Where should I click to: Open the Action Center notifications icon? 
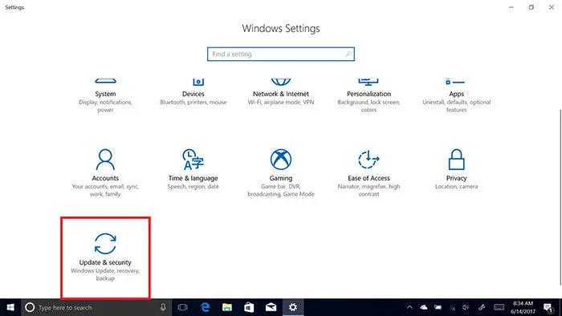[x=548, y=307]
